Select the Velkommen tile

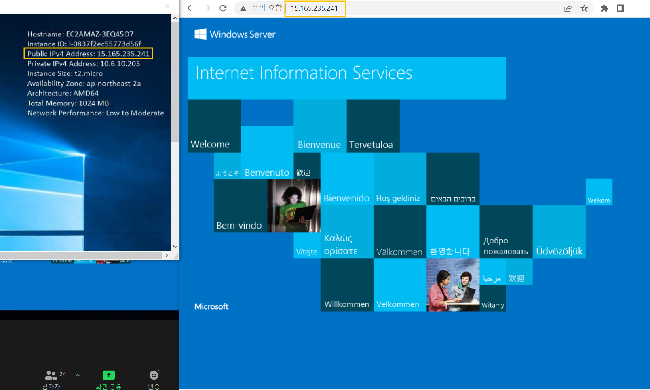pyautogui.click(x=400, y=285)
